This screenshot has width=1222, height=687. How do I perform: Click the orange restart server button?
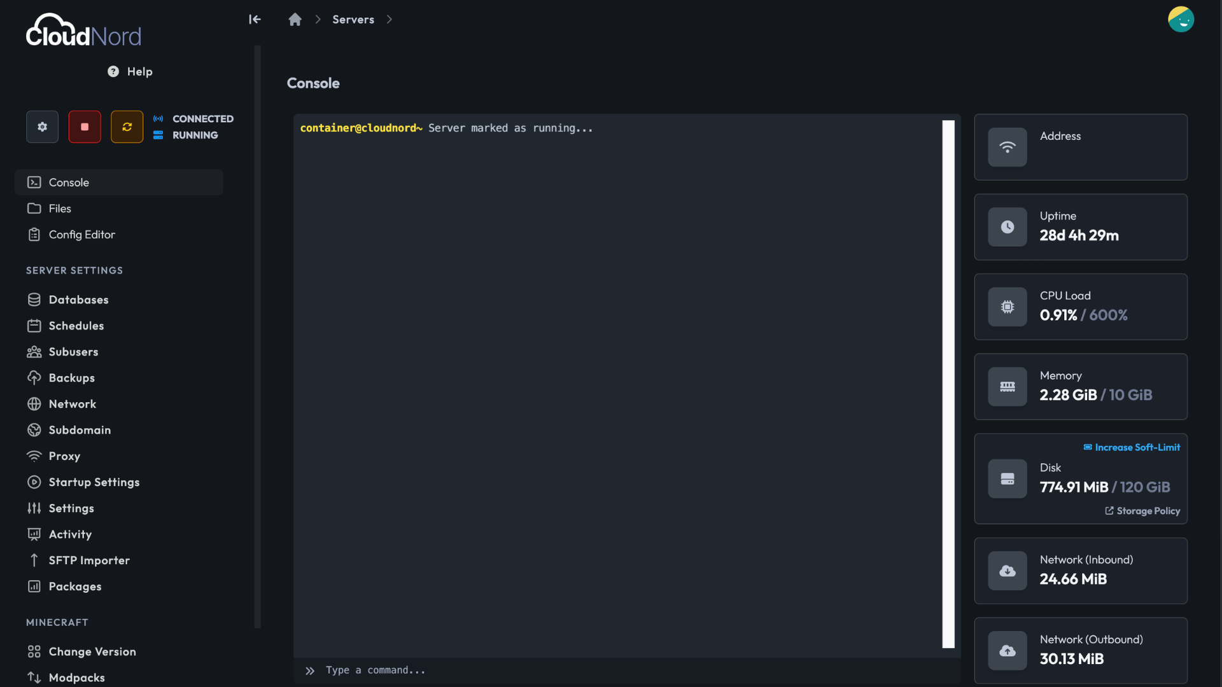click(127, 127)
